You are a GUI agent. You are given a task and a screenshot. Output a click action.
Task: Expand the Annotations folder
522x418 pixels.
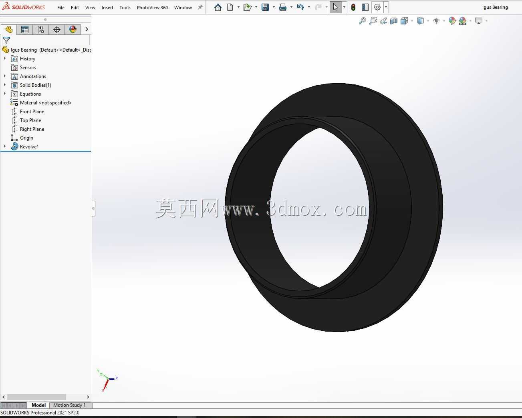pos(5,76)
